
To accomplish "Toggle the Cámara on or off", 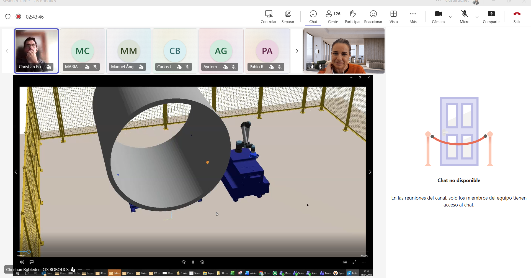I will (438, 17).
